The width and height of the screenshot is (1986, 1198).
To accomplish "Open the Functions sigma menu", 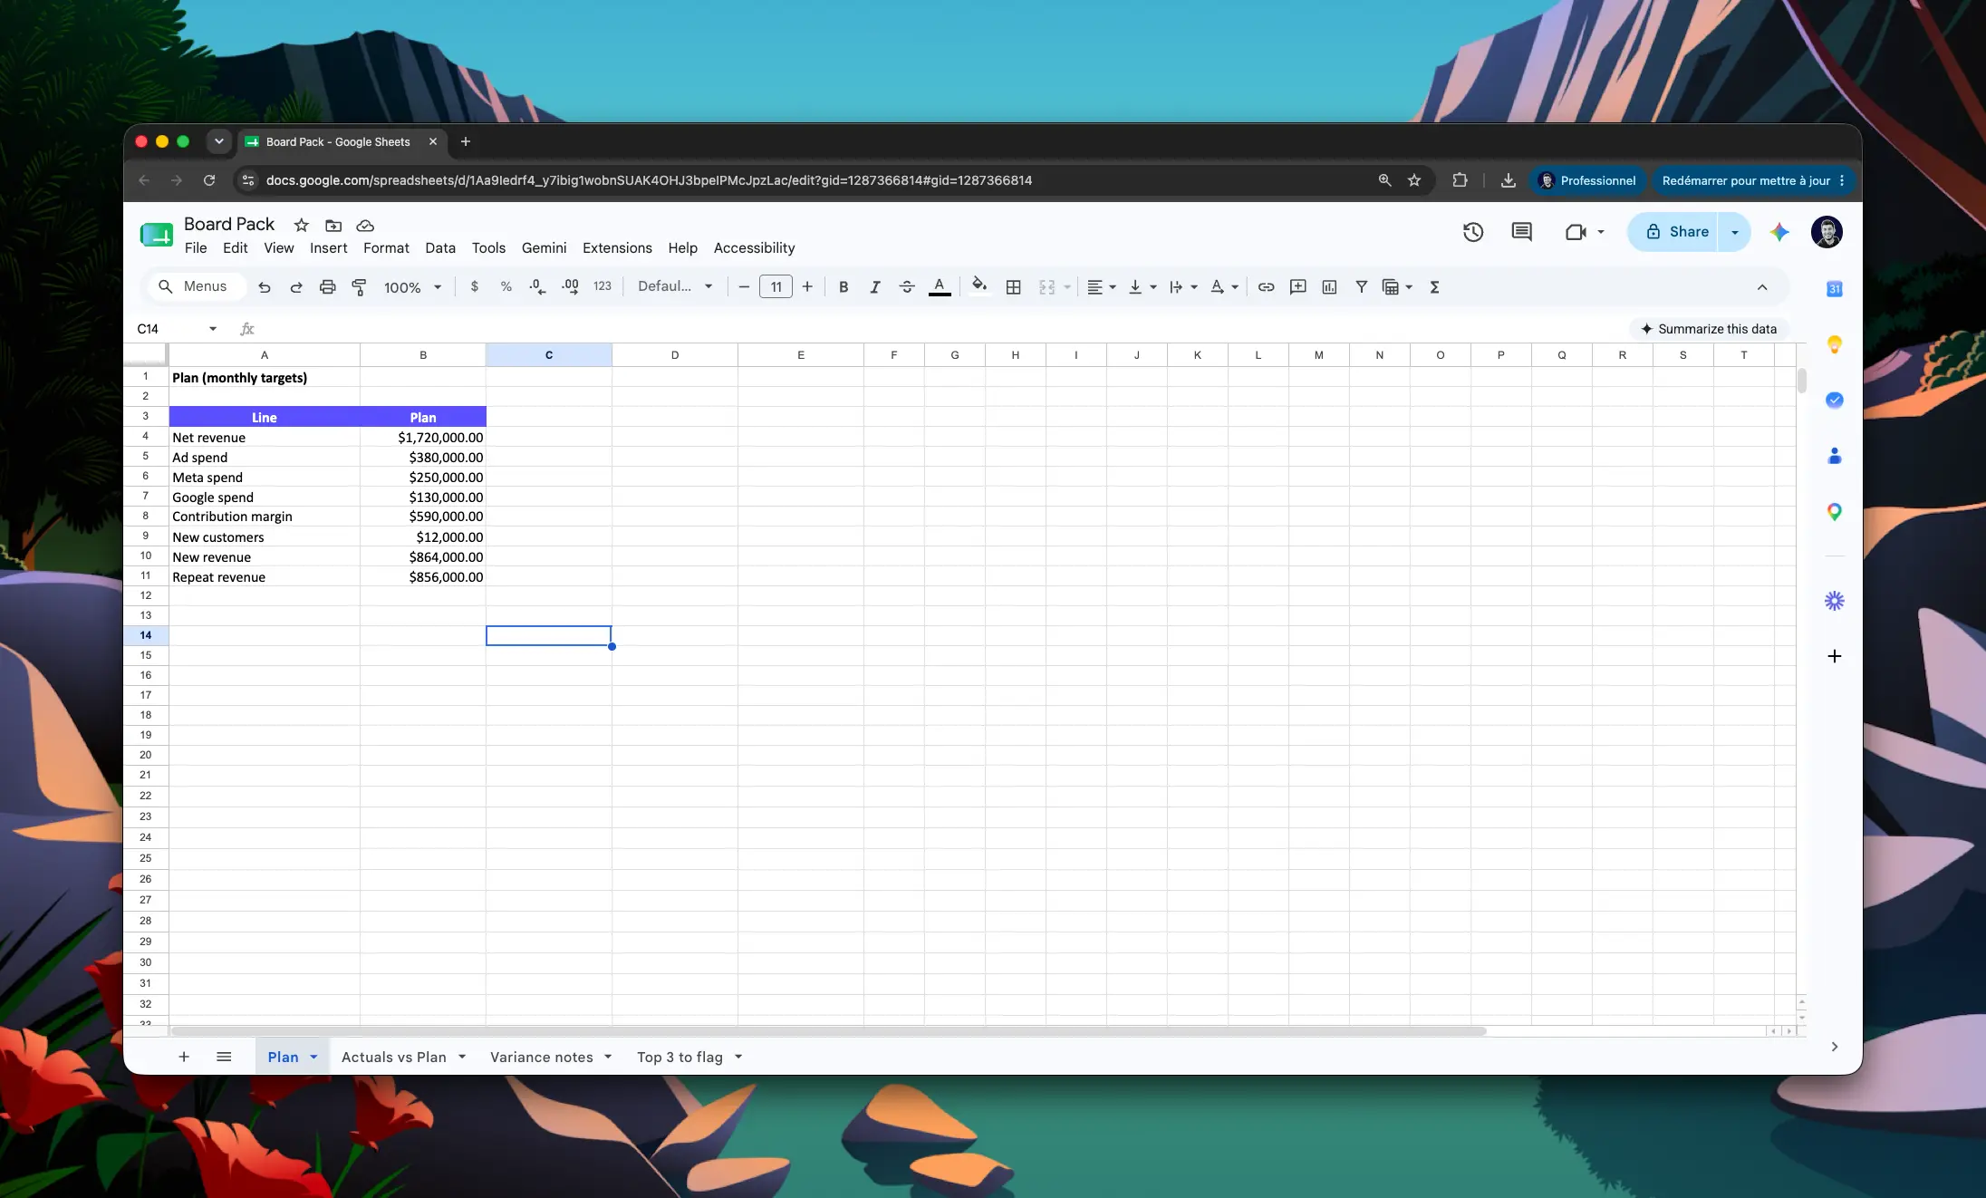I will pos(1435,287).
